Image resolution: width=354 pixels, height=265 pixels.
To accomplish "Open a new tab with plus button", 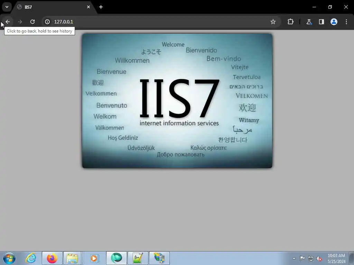I will click(101, 7).
